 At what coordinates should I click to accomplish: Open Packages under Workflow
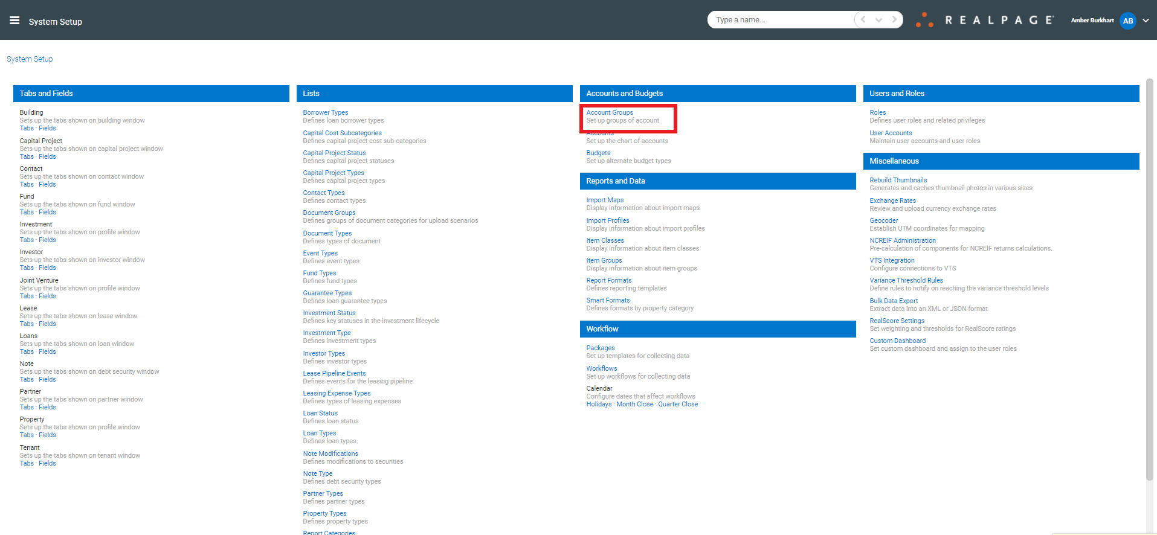click(x=601, y=348)
